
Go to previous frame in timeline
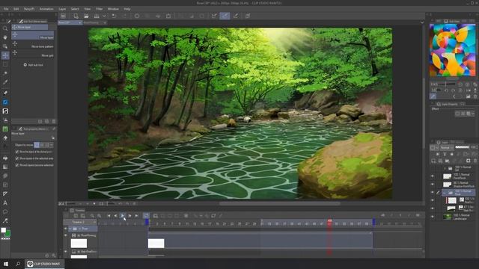coord(115,216)
